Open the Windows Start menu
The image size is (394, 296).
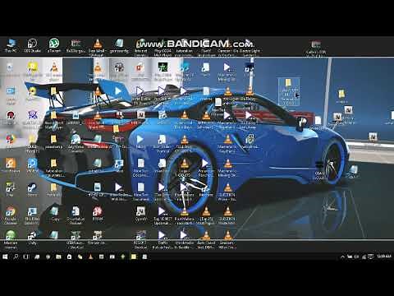pyautogui.click(x=5, y=257)
